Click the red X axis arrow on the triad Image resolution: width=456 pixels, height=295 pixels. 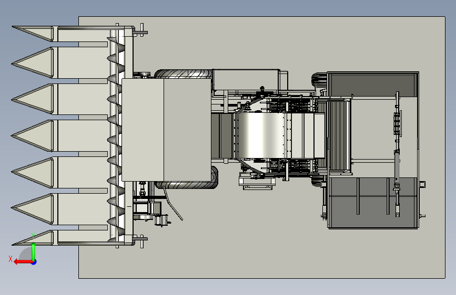[x=23, y=262]
